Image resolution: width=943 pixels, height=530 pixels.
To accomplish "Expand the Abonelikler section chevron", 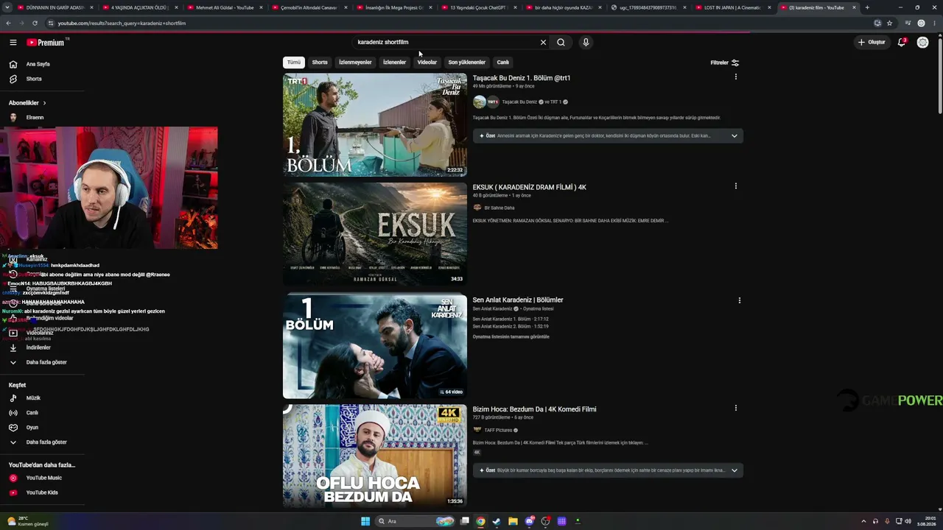I will click(44, 103).
